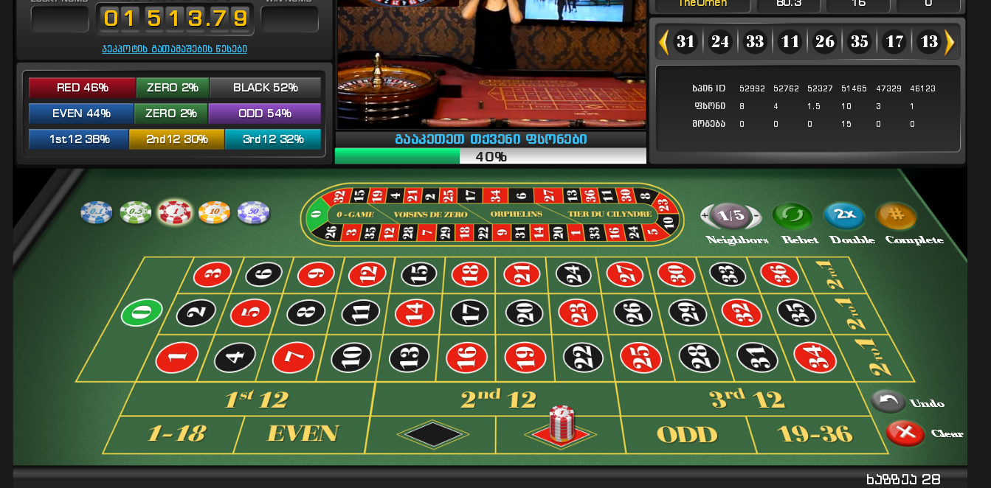
Task: Bet on the black diamond field
Action: [x=432, y=434]
